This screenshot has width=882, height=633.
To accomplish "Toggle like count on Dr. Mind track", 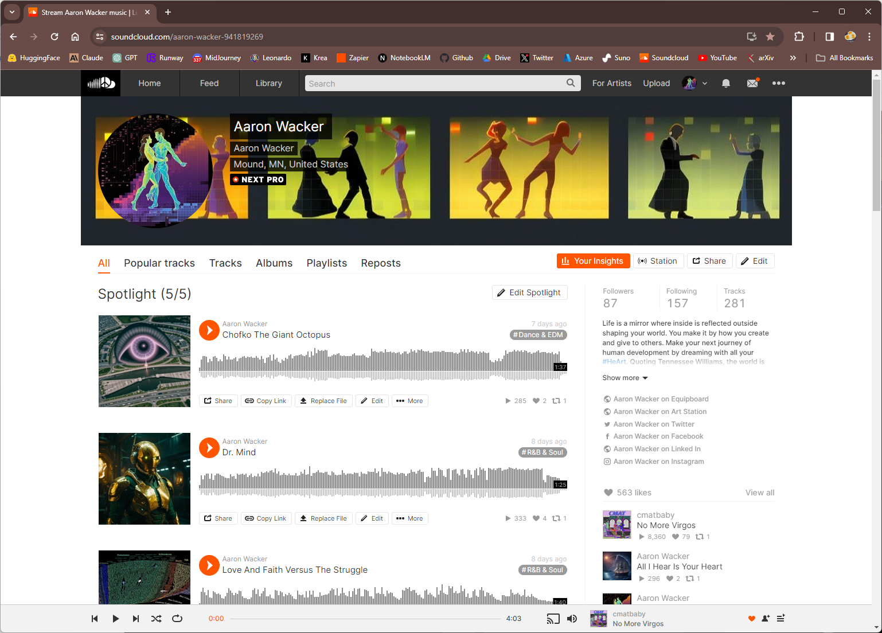I will click(x=540, y=518).
